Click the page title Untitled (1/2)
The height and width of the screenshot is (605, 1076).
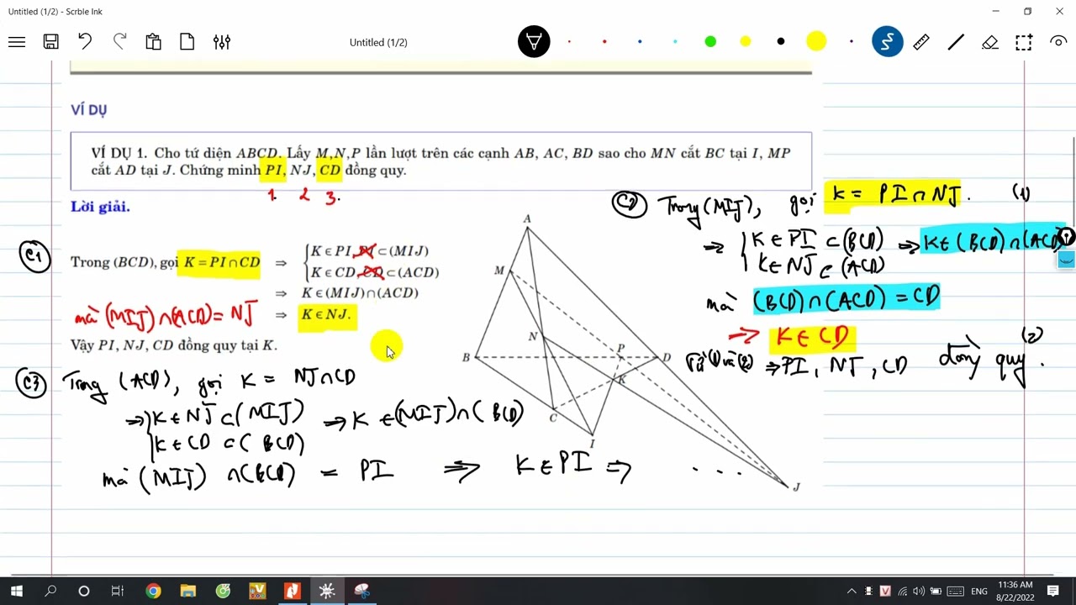click(378, 42)
